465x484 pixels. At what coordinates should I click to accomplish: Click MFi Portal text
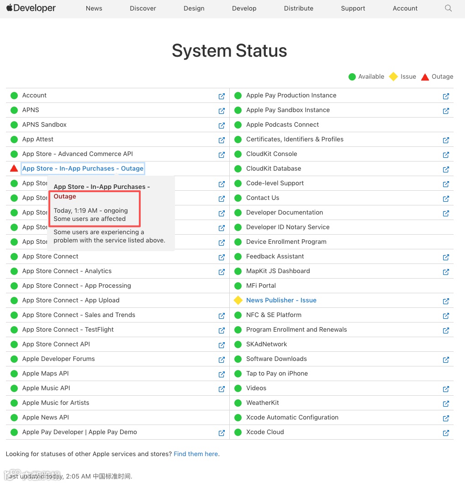[x=261, y=285]
